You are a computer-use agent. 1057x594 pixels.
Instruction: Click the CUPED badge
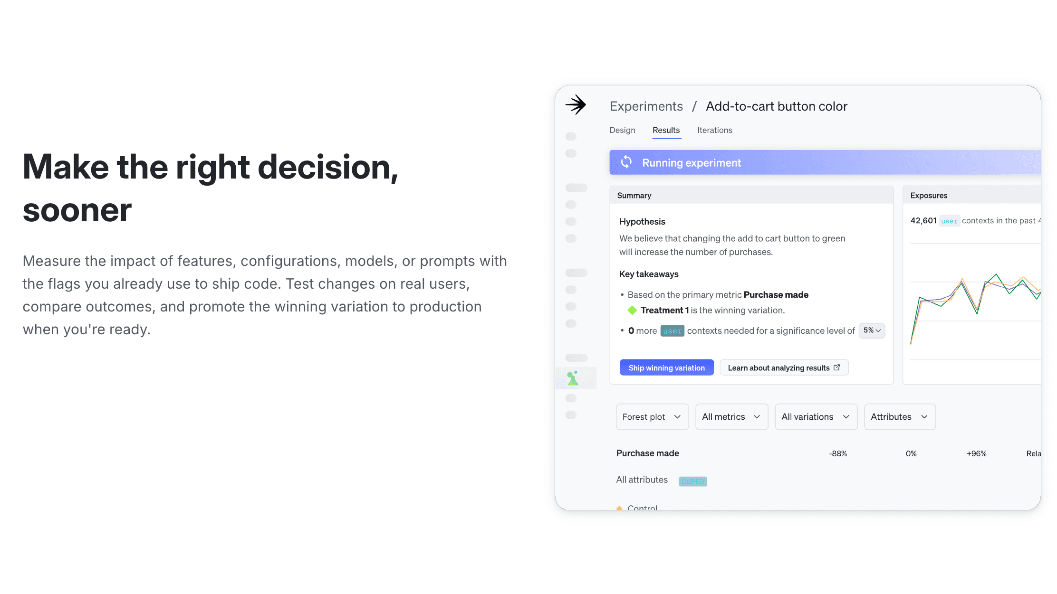pos(693,481)
